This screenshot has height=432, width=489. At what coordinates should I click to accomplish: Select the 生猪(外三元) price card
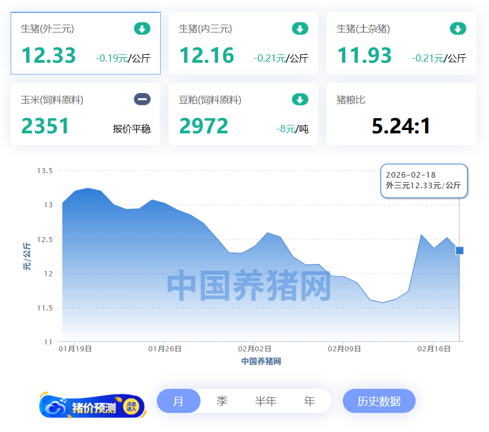[x=86, y=43]
